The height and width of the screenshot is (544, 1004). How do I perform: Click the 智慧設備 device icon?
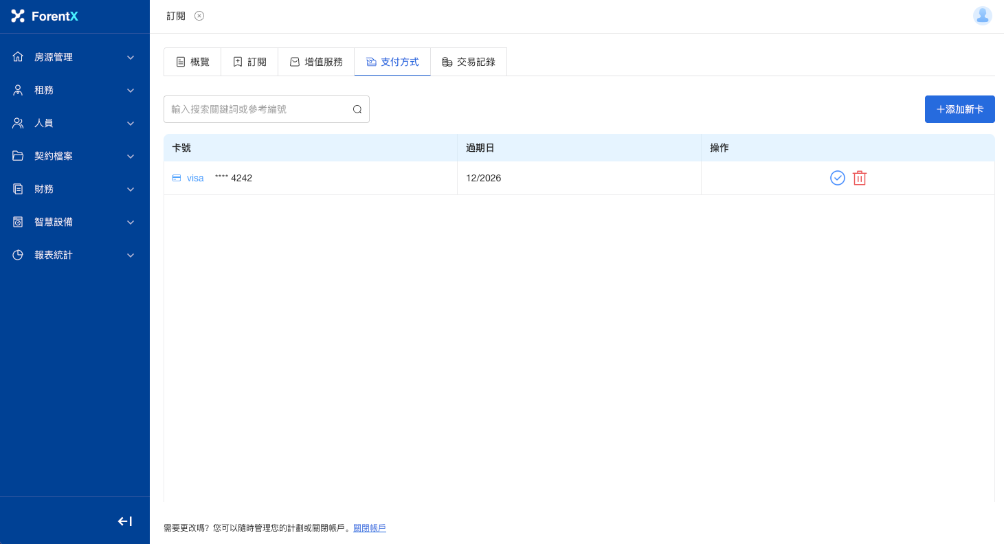18,222
